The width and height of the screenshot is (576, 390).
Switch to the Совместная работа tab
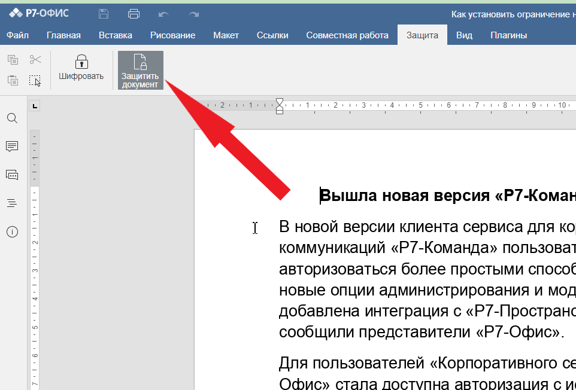[347, 35]
